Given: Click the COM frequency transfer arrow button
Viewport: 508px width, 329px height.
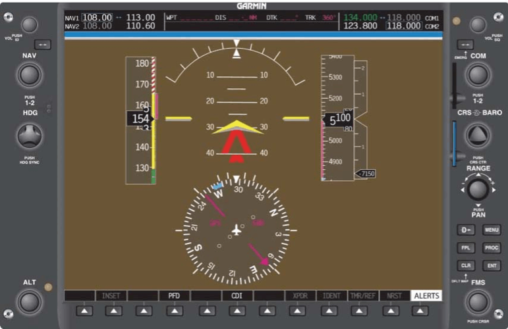Looking at the screenshot, I should pos(465,45).
